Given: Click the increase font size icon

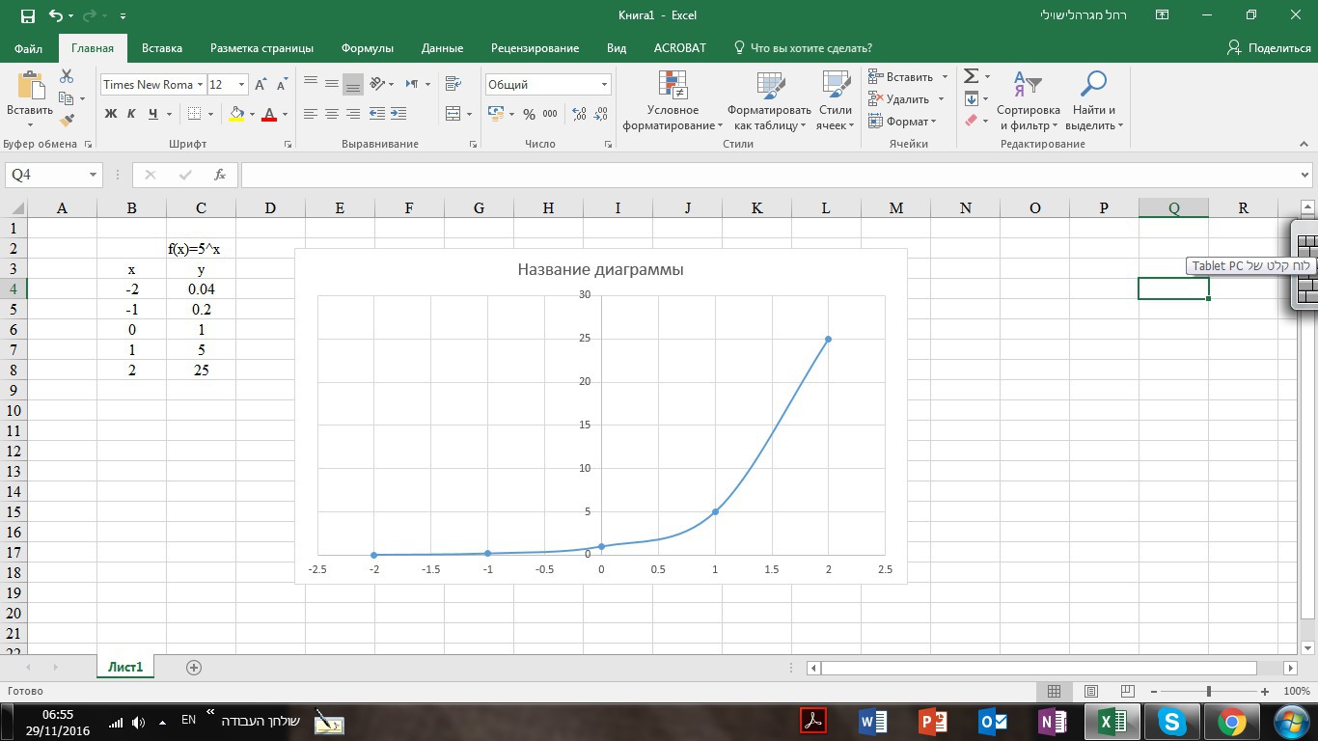Looking at the screenshot, I should [x=261, y=85].
